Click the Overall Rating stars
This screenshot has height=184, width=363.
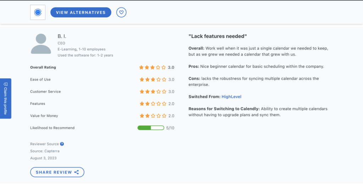(152, 67)
